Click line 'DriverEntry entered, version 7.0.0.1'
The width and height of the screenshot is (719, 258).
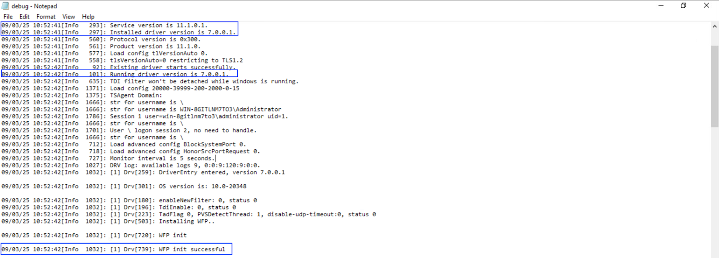click(x=143, y=172)
